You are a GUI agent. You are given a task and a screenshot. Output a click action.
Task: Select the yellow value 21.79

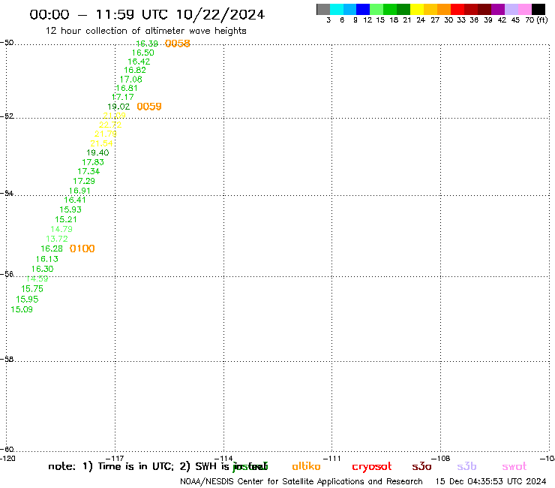pos(106,134)
